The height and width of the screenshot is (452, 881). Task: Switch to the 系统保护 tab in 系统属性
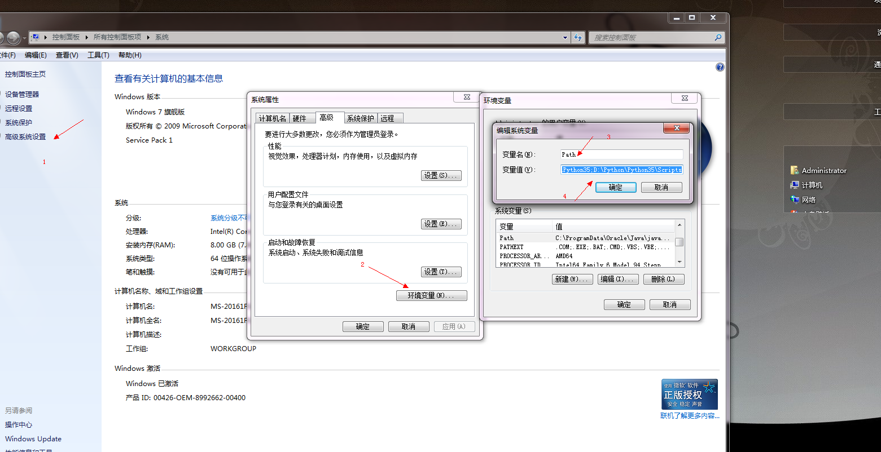click(x=361, y=118)
